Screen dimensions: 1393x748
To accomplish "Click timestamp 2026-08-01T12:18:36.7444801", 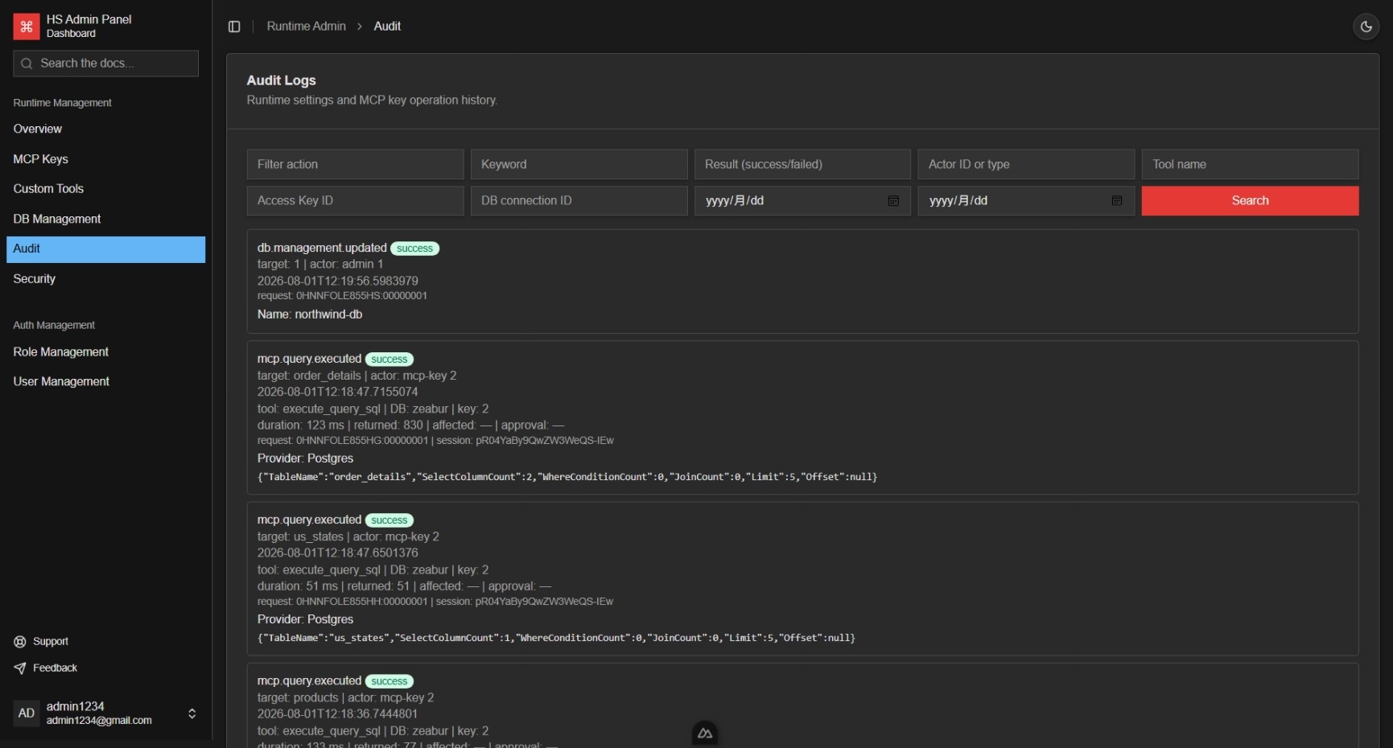I will (x=338, y=713).
